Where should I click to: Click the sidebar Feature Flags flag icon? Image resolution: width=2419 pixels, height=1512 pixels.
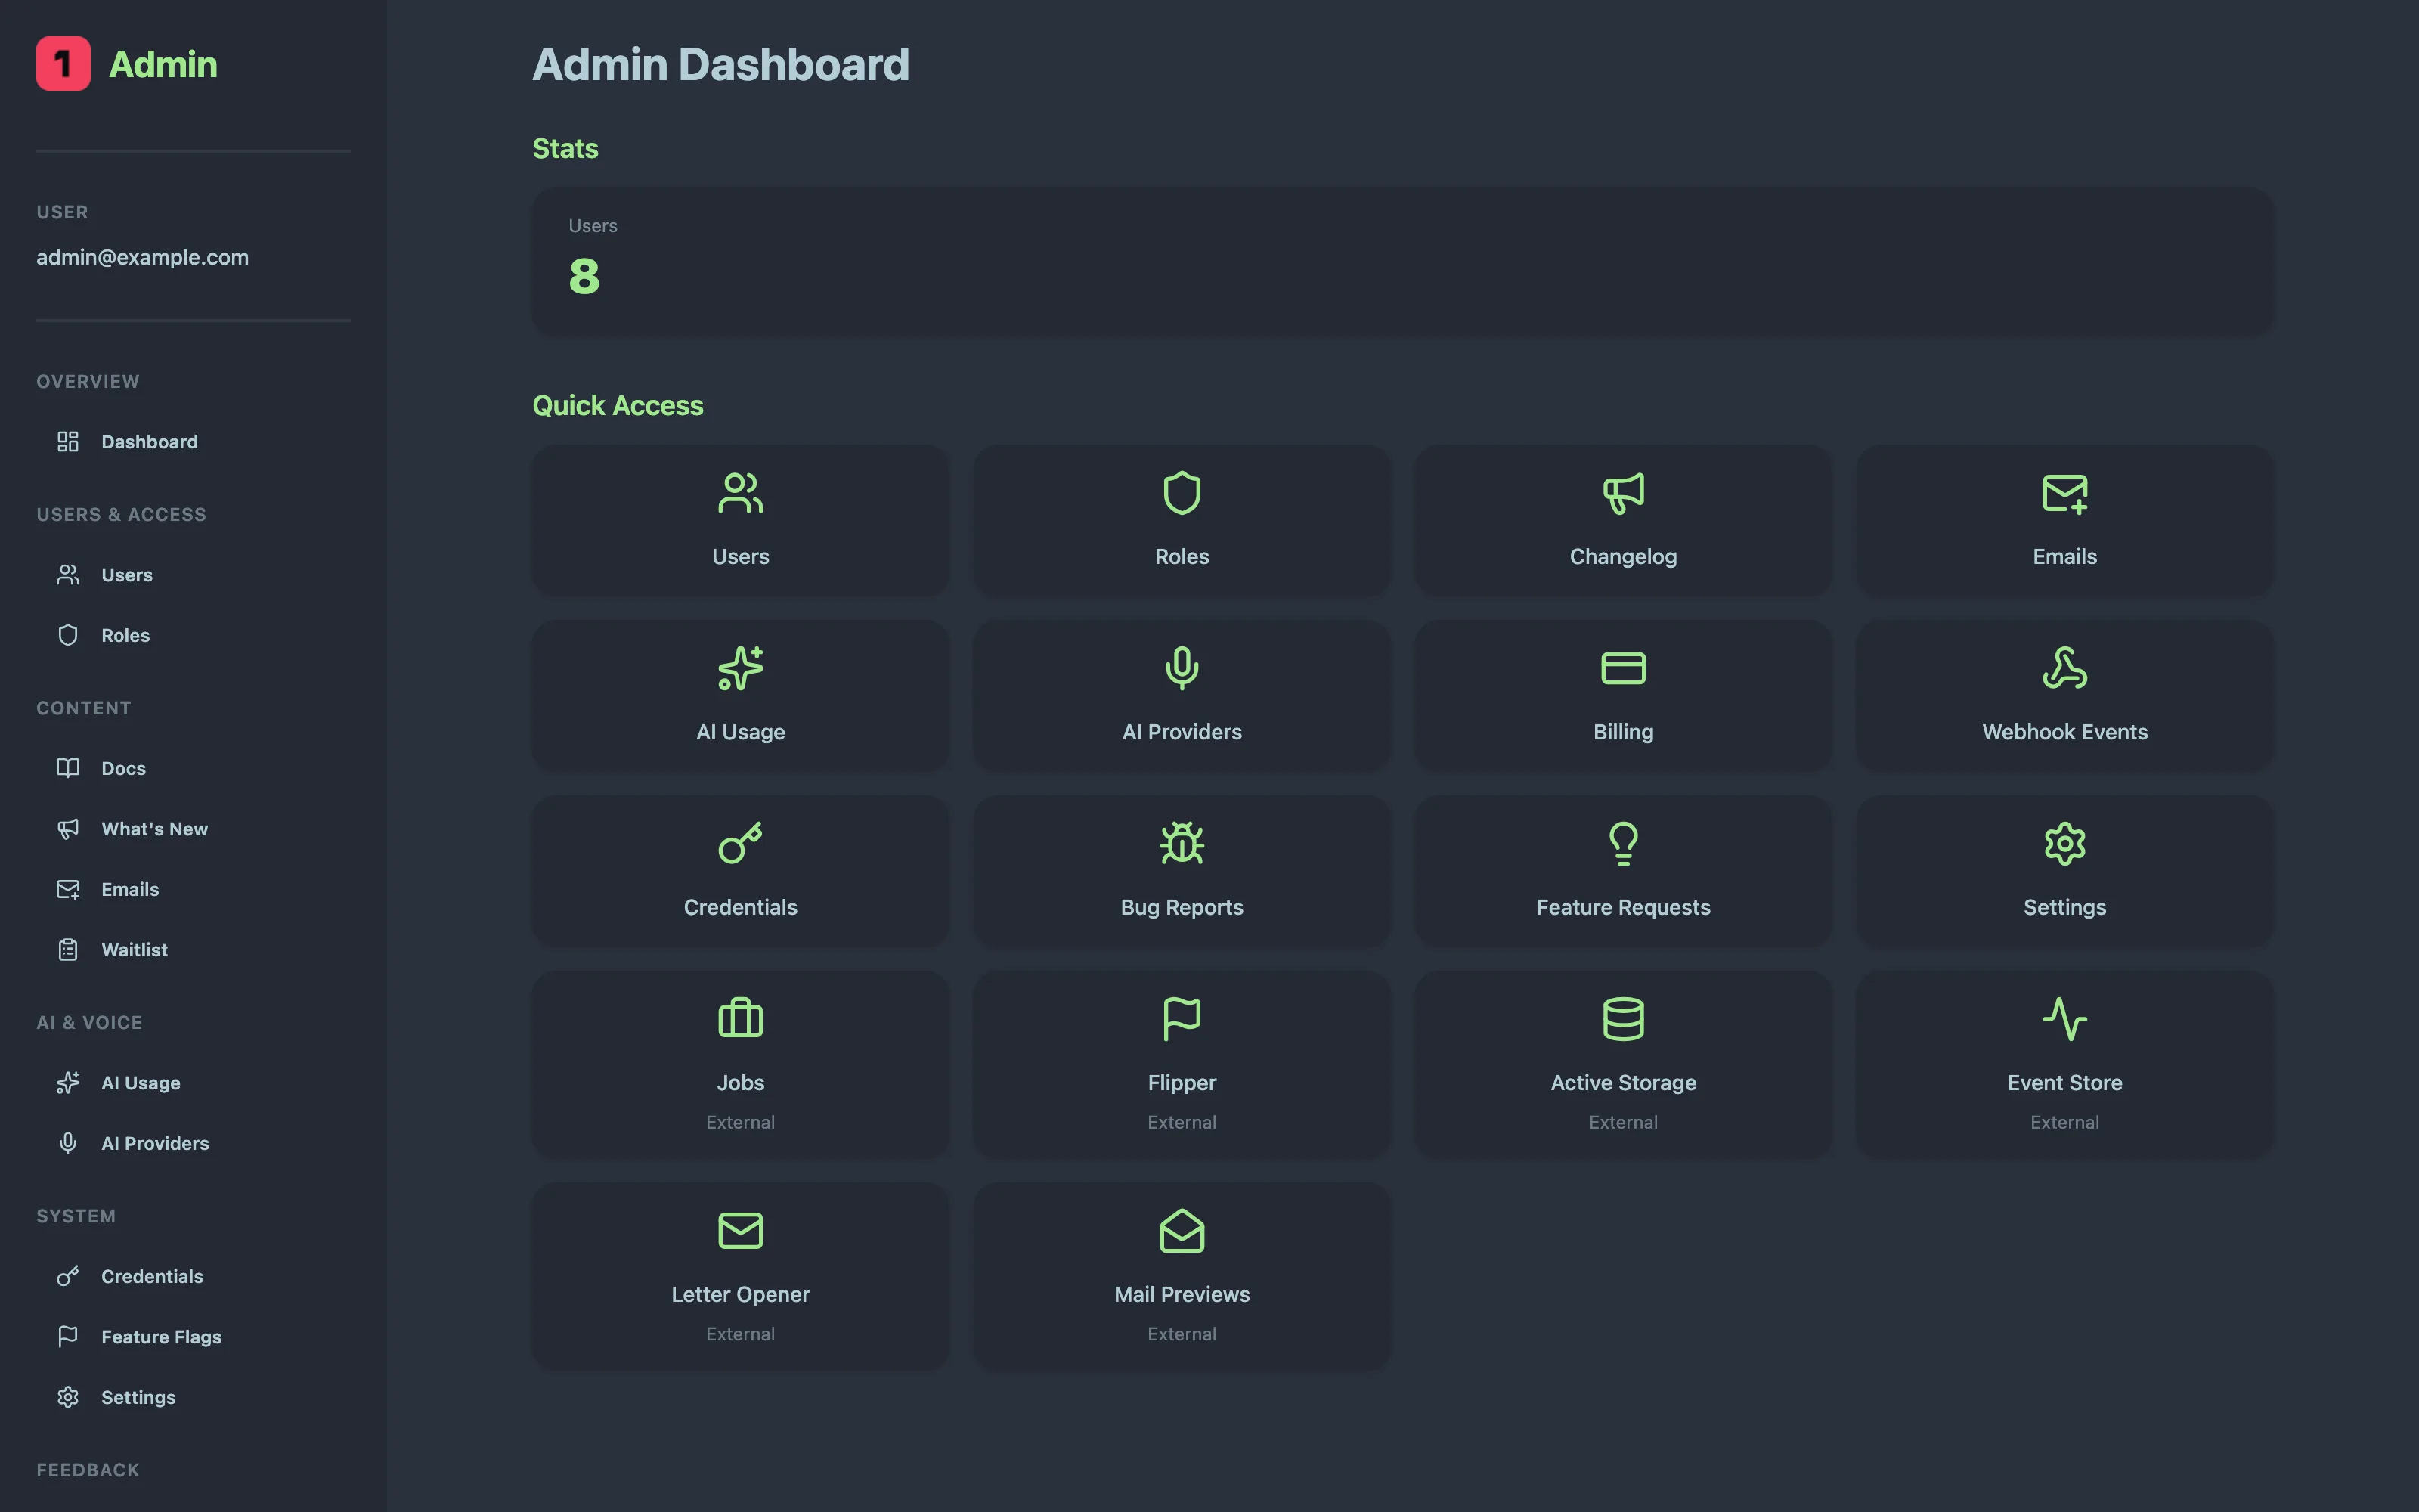pyautogui.click(x=68, y=1337)
